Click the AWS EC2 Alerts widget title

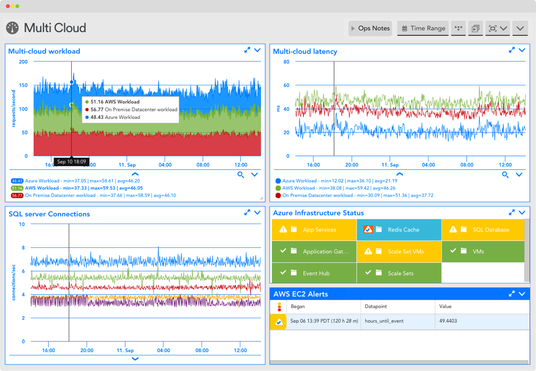coord(301,294)
